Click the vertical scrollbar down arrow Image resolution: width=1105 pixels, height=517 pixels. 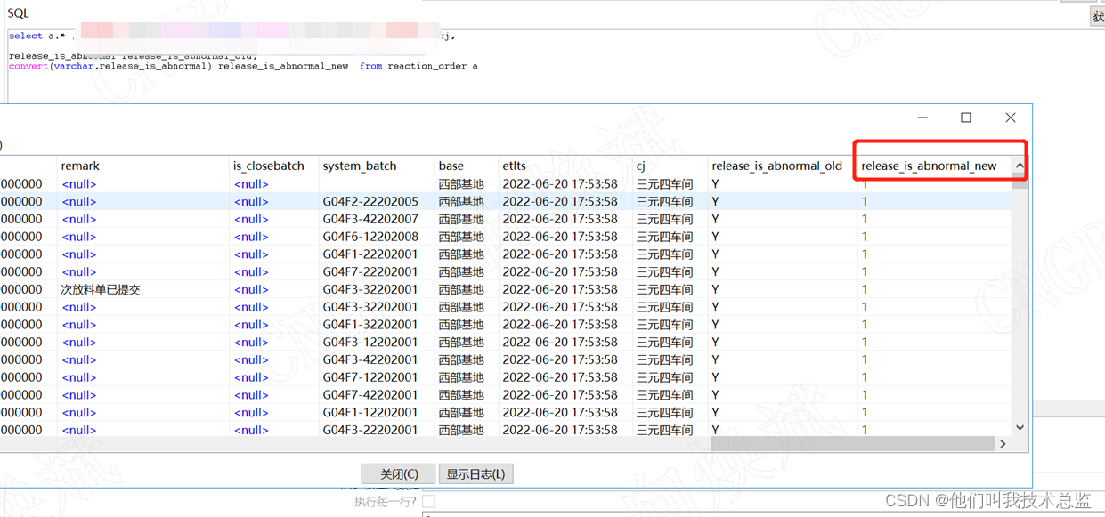click(x=1020, y=427)
